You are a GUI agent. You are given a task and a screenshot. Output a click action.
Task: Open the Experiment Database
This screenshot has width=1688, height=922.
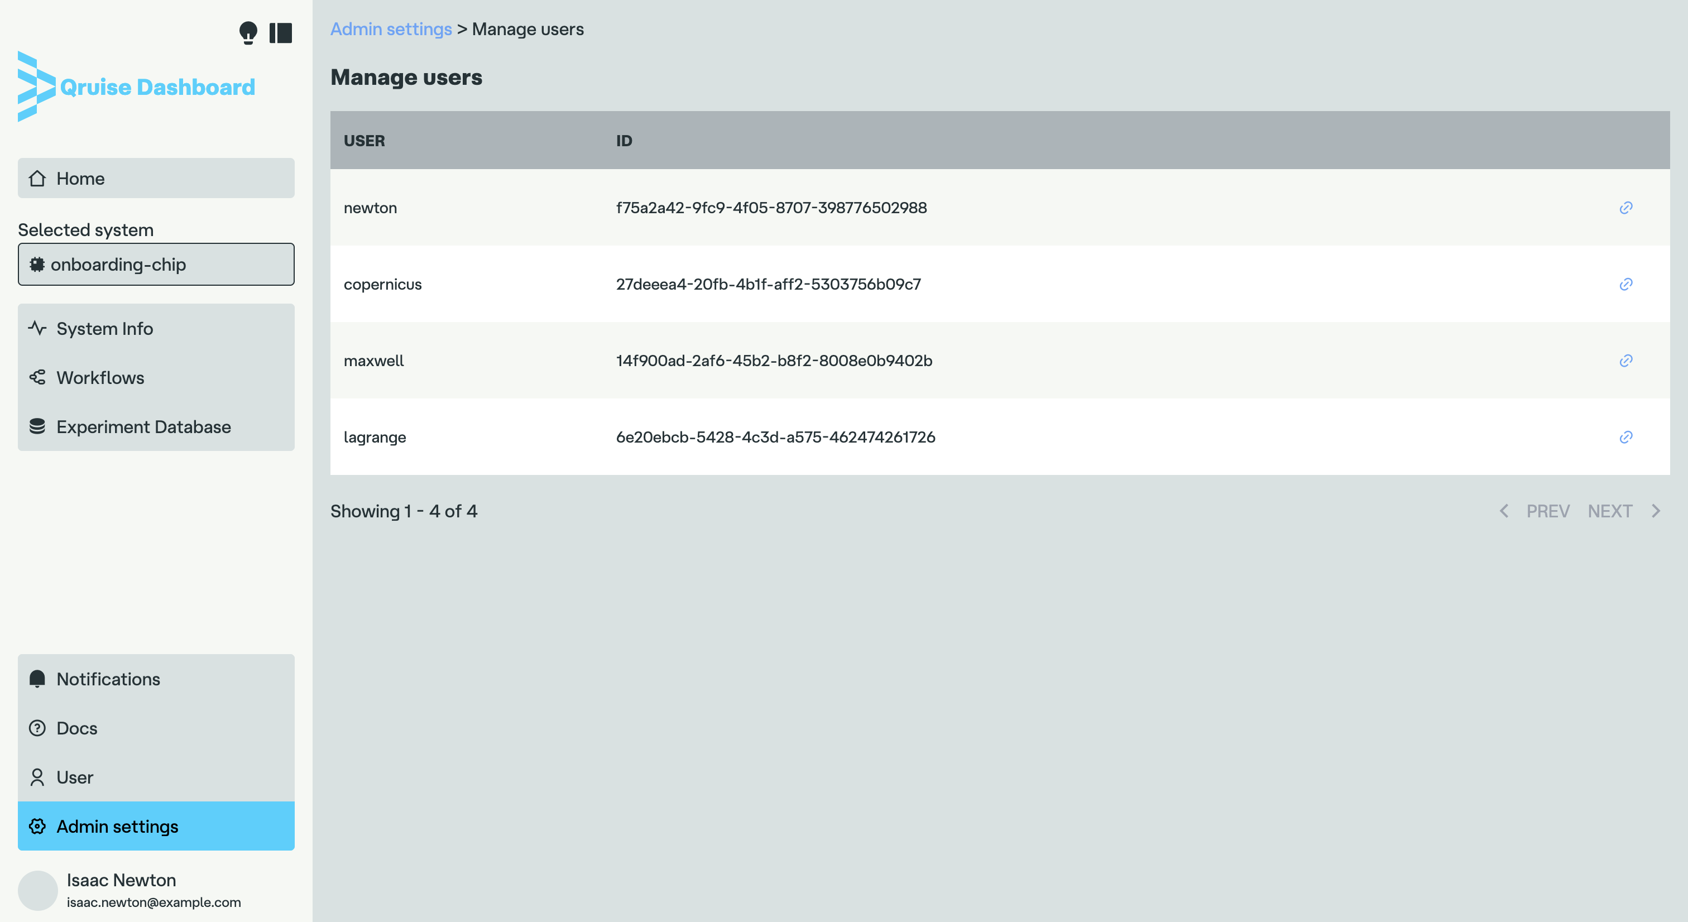156,426
